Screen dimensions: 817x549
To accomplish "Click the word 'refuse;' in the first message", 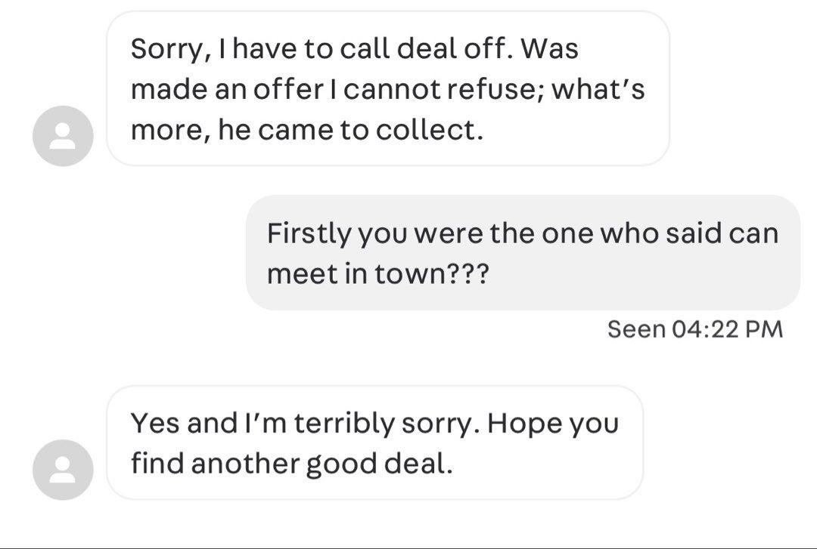I will (x=495, y=89).
